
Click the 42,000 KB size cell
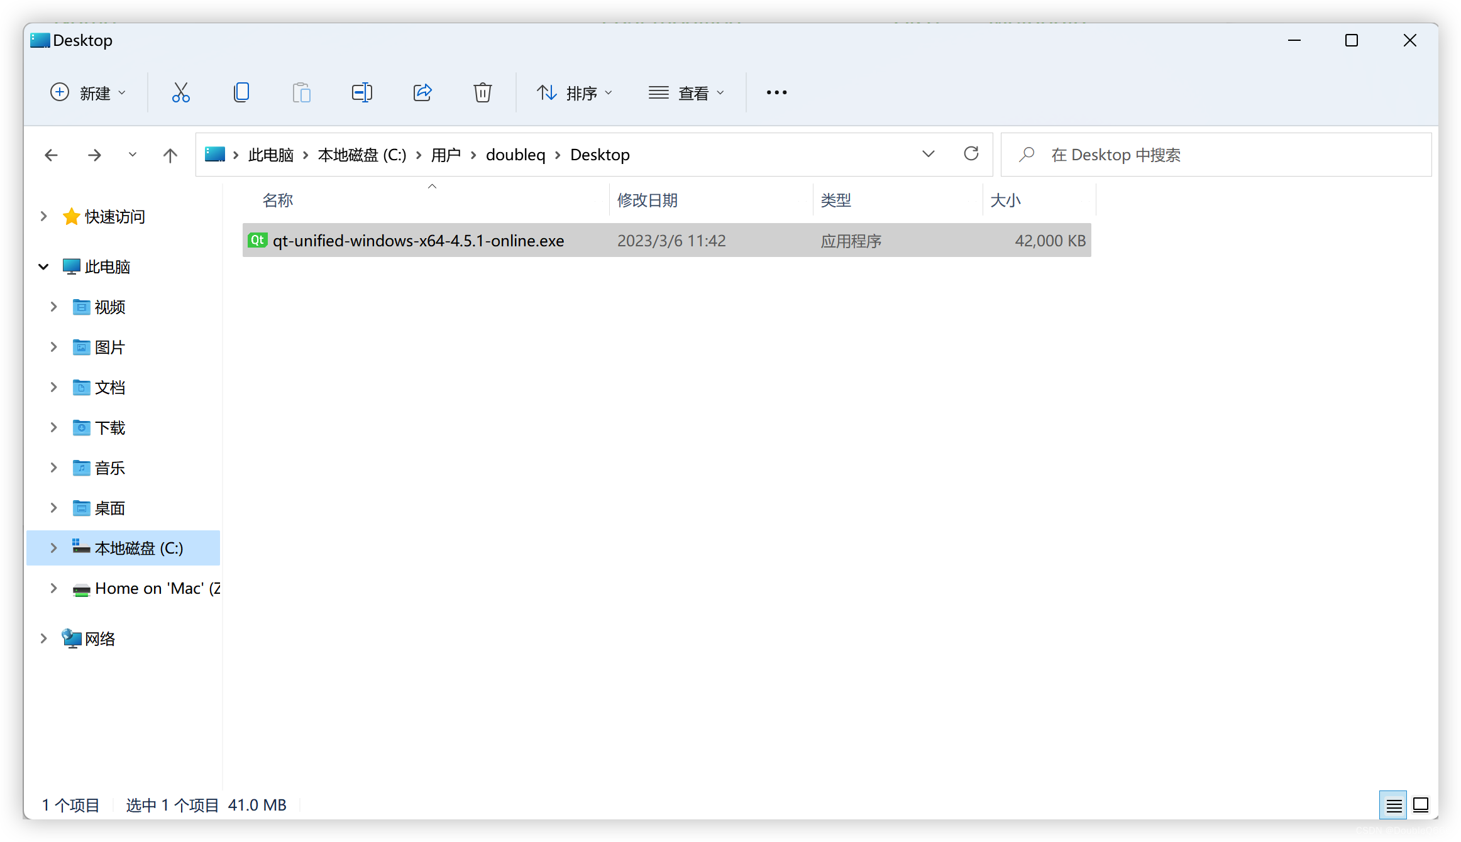point(1050,241)
